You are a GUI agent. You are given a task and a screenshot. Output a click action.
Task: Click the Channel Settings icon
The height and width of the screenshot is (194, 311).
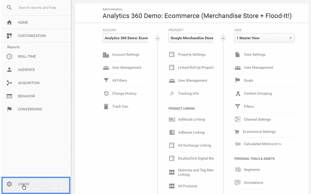pyautogui.click(x=237, y=119)
